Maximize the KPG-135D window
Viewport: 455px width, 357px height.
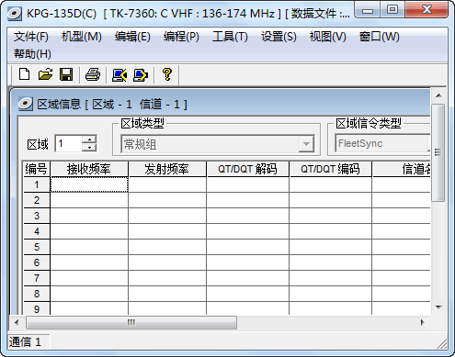pos(392,10)
